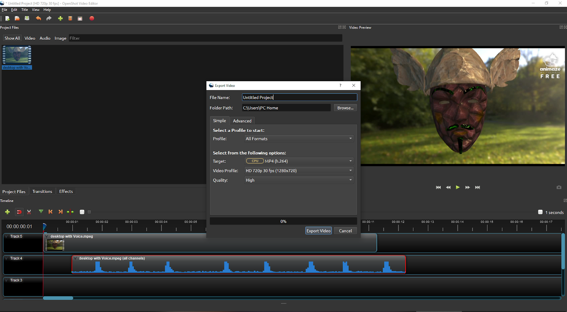Click the Fast Forward button in preview
The width and height of the screenshot is (567, 312).
pos(467,187)
